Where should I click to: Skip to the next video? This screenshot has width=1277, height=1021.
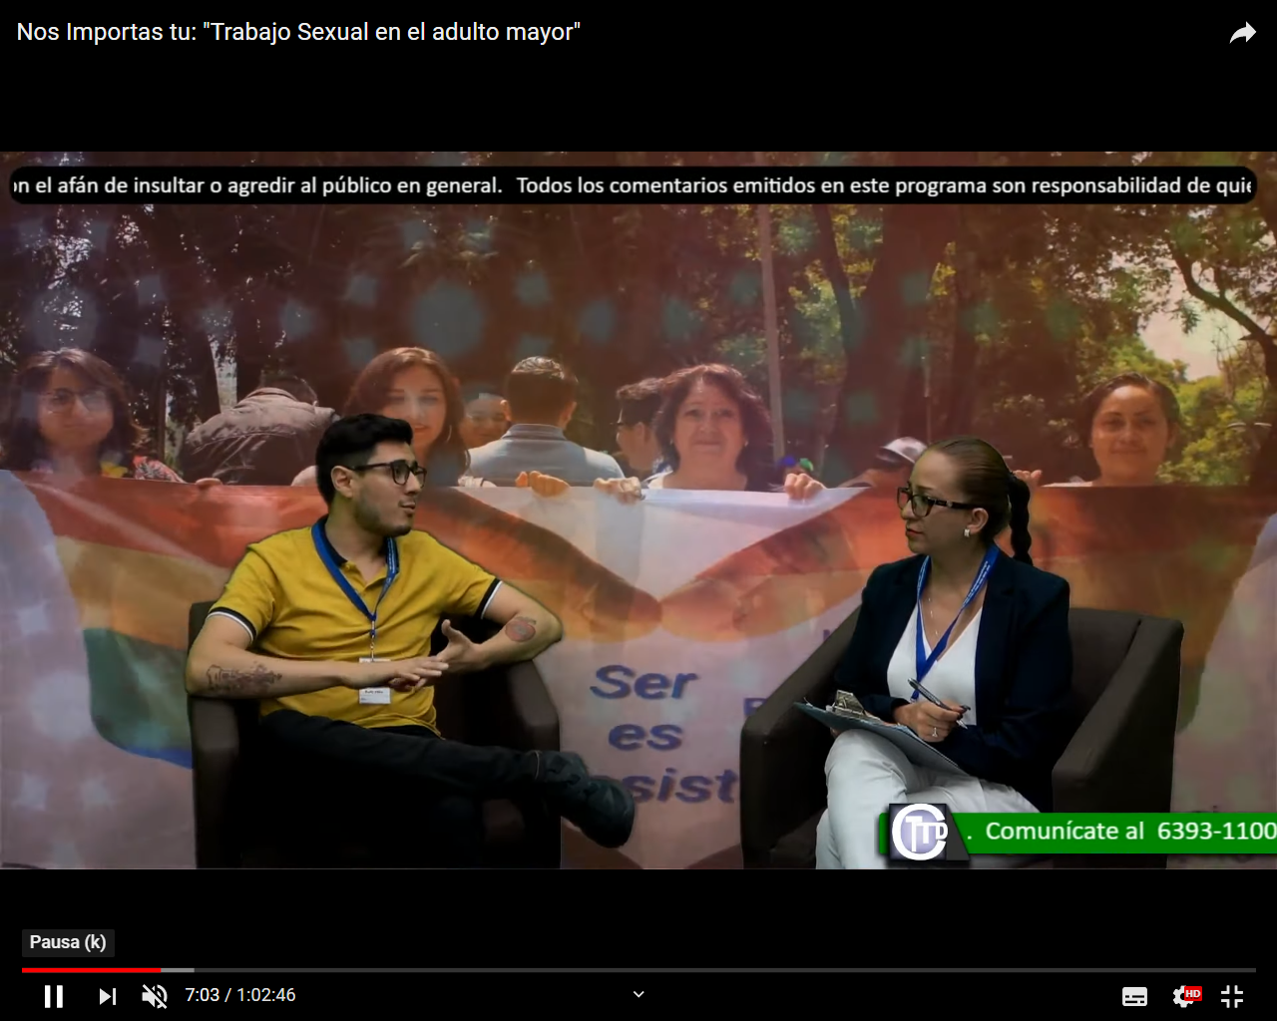(x=107, y=995)
